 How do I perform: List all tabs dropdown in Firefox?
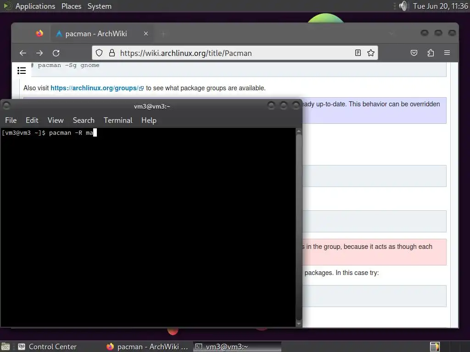[x=391, y=33]
